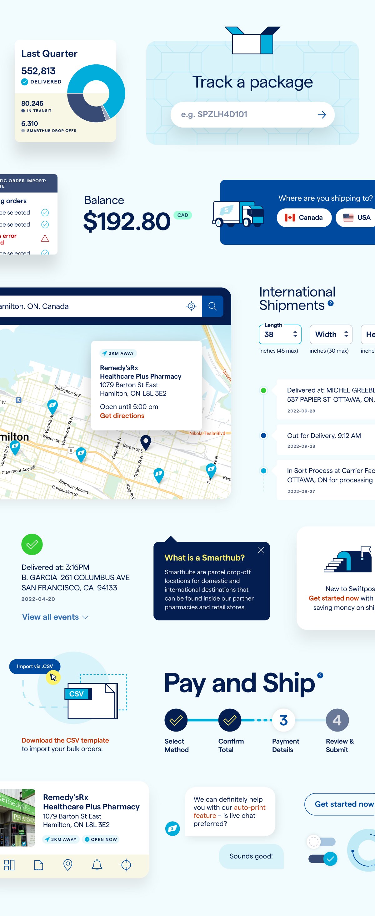The width and height of the screenshot is (375, 916).
Task: Click the Width field stepper arrows
Action: tap(346, 334)
